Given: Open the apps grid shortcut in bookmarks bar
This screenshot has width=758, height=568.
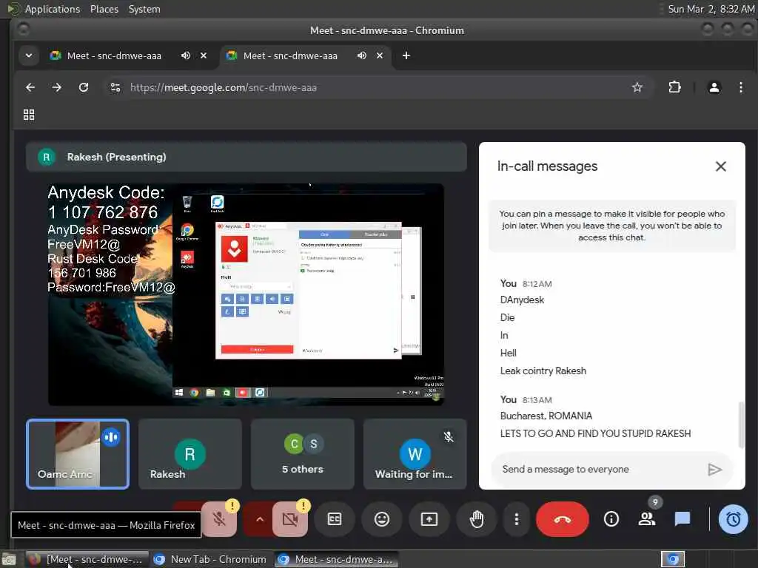Looking at the screenshot, I should pos(29,115).
